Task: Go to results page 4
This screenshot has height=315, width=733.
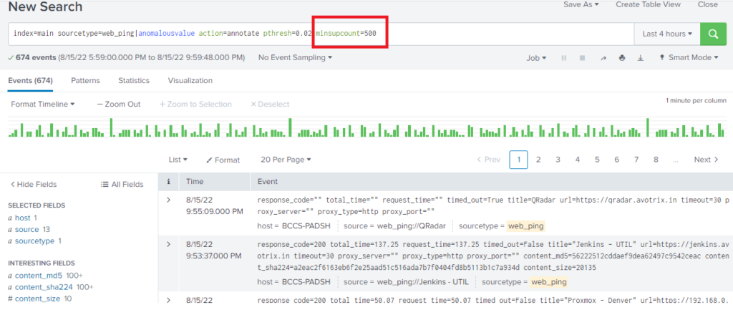Action: (578, 160)
